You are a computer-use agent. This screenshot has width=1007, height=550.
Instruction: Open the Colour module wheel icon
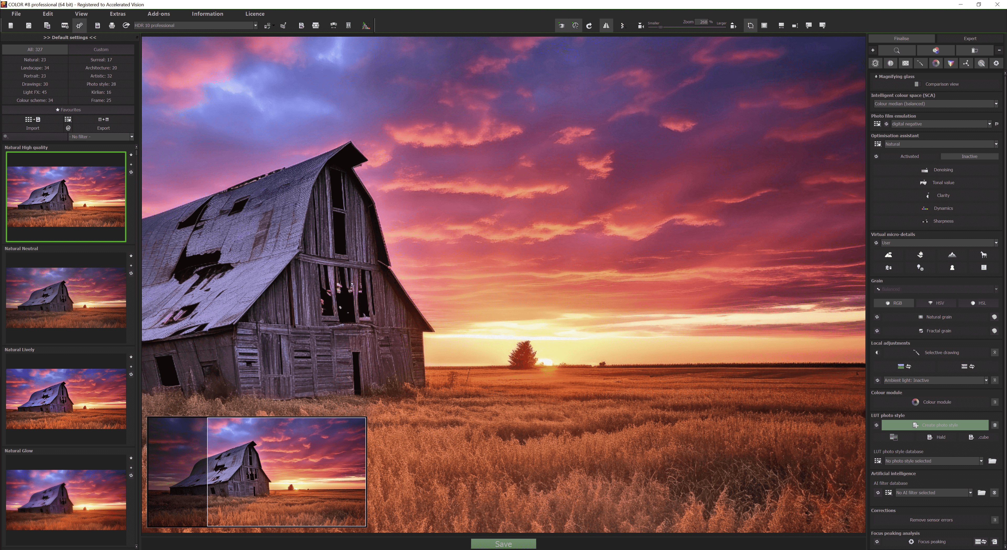coord(915,402)
